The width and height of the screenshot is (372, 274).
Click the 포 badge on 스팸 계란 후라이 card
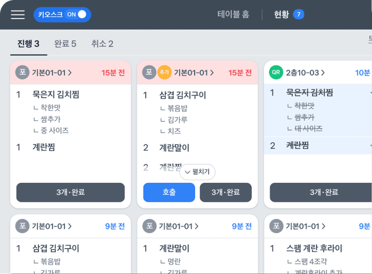coord(276,226)
